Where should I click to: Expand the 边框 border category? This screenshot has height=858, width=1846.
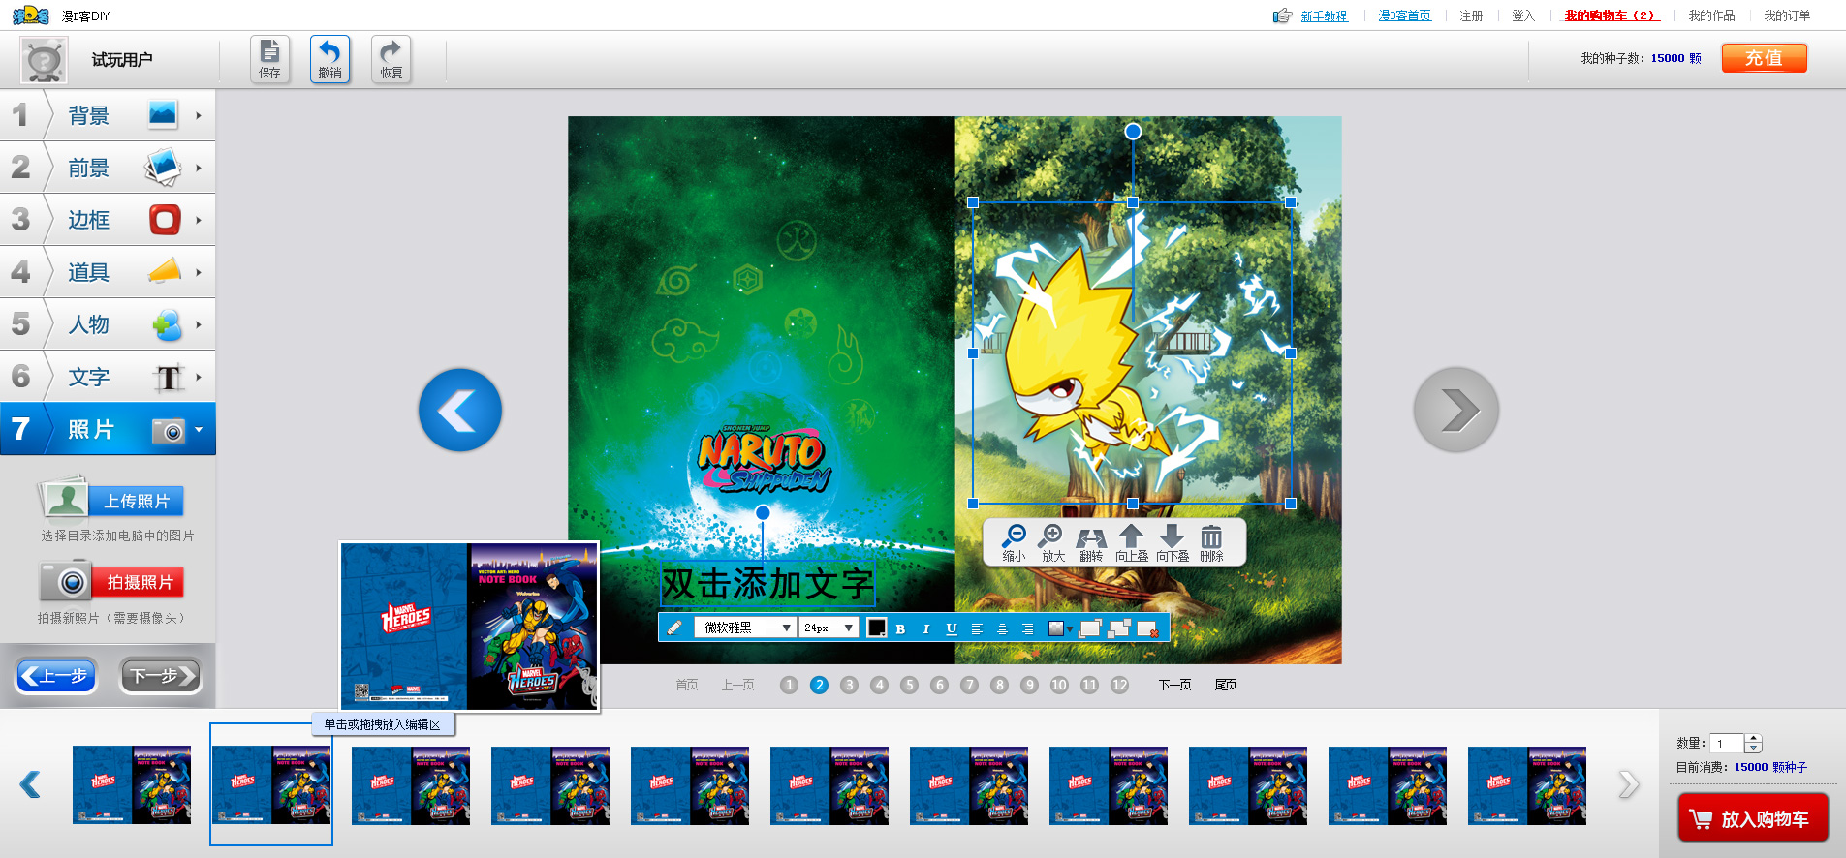tap(108, 220)
